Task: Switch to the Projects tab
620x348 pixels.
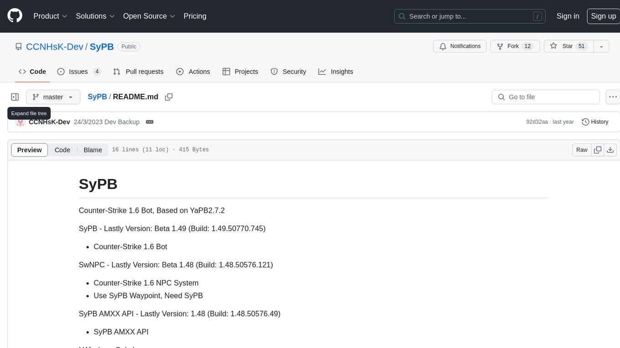Action: click(x=240, y=72)
